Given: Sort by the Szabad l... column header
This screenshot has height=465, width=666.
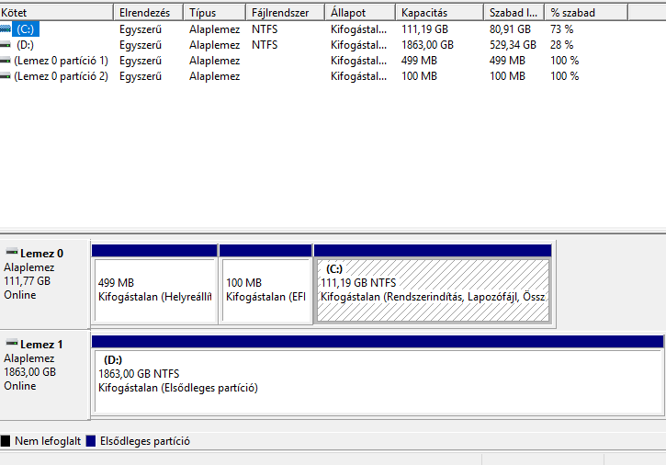Looking at the screenshot, I should (x=514, y=13).
